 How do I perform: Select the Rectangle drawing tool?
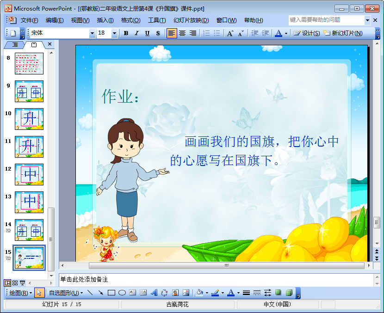point(111,293)
